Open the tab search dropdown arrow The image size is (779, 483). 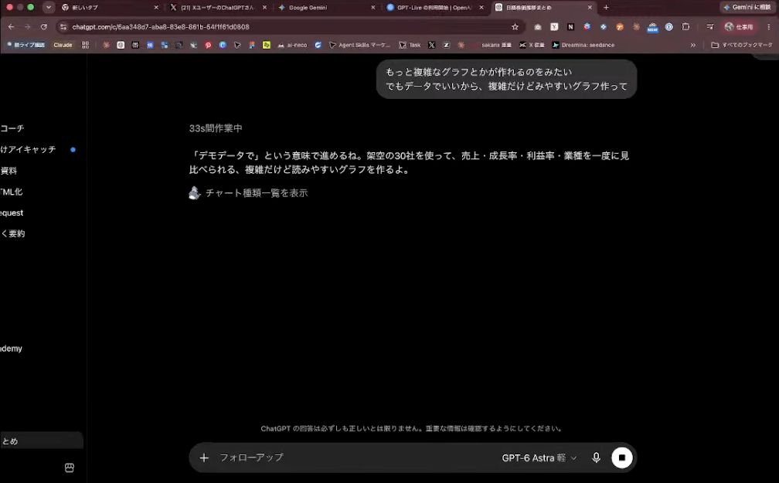pyautogui.click(x=48, y=8)
